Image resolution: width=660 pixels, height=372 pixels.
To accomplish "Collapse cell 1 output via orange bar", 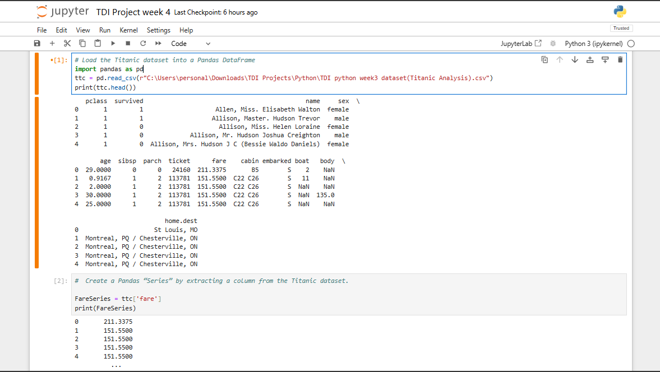I will tap(36, 183).
